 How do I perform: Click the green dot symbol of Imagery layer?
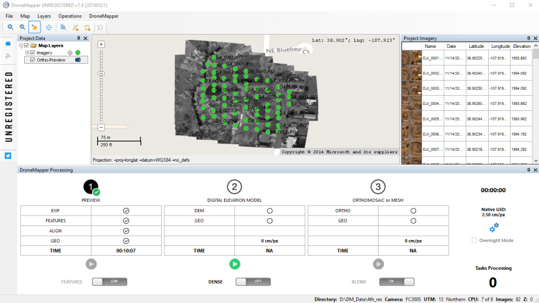(78, 53)
